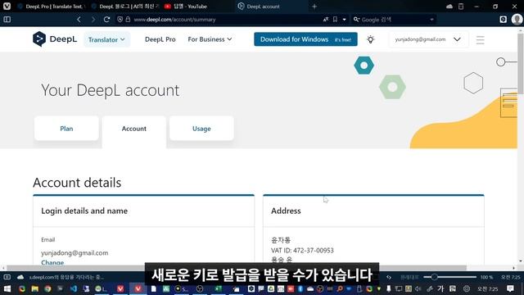Click the vertical page scrollbar
Viewport: 524px width, 295px height.
[521, 64]
